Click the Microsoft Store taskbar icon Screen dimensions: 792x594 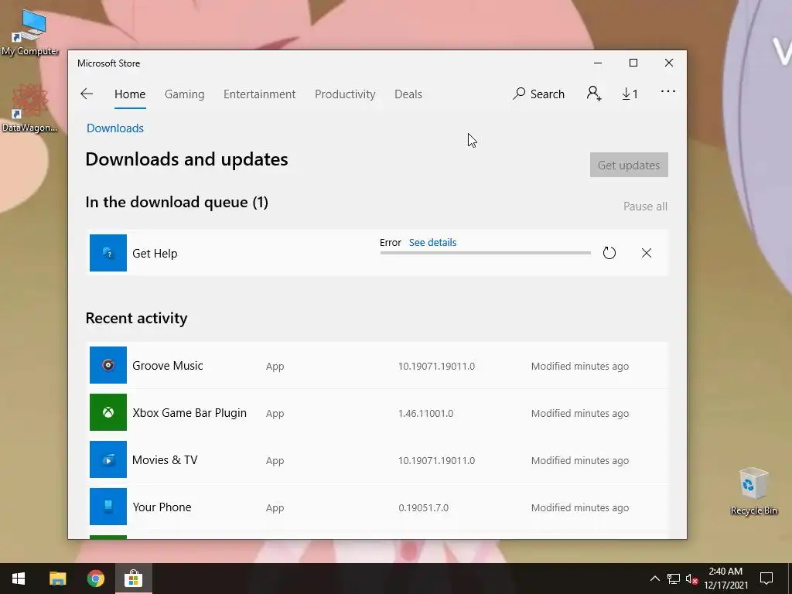[x=133, y=579]
